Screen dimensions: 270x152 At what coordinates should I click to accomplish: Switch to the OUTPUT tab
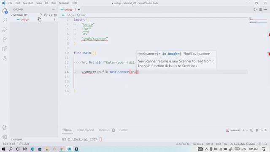[124, 130]
